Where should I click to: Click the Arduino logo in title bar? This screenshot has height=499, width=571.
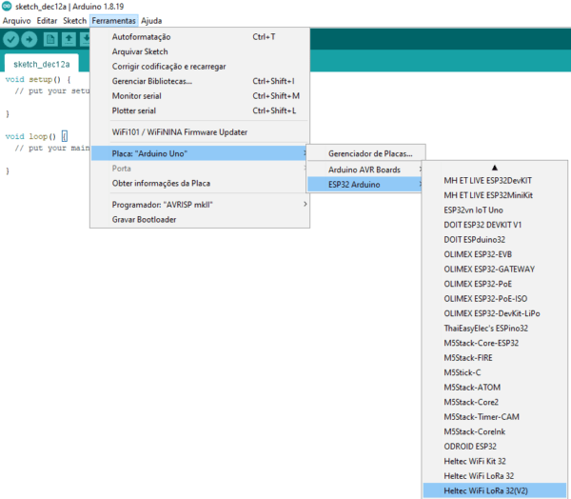[x=7, y=7]
